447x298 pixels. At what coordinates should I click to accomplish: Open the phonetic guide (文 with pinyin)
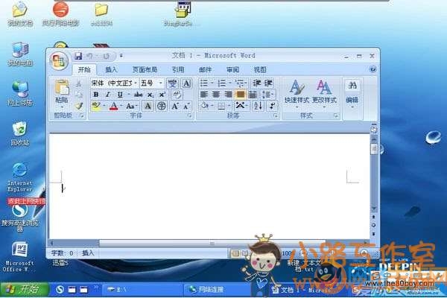[172, 83]
